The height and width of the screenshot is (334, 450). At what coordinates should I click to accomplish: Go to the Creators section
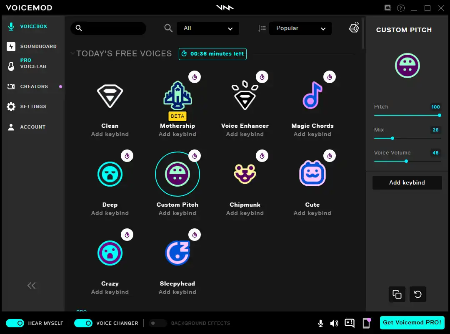pos(33,86)
